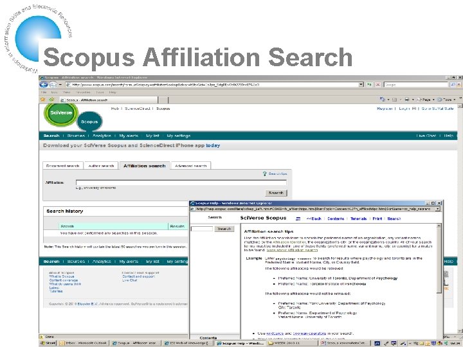Viewport: 463px width, 347px height.
Task: Toggle the help navigation pane icon
Action: coord(298,218)
